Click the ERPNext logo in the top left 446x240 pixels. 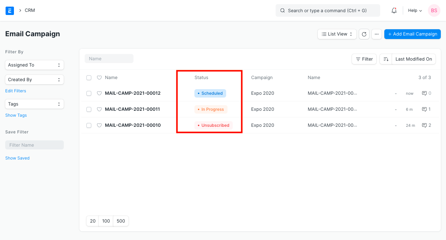coord(9,10)
